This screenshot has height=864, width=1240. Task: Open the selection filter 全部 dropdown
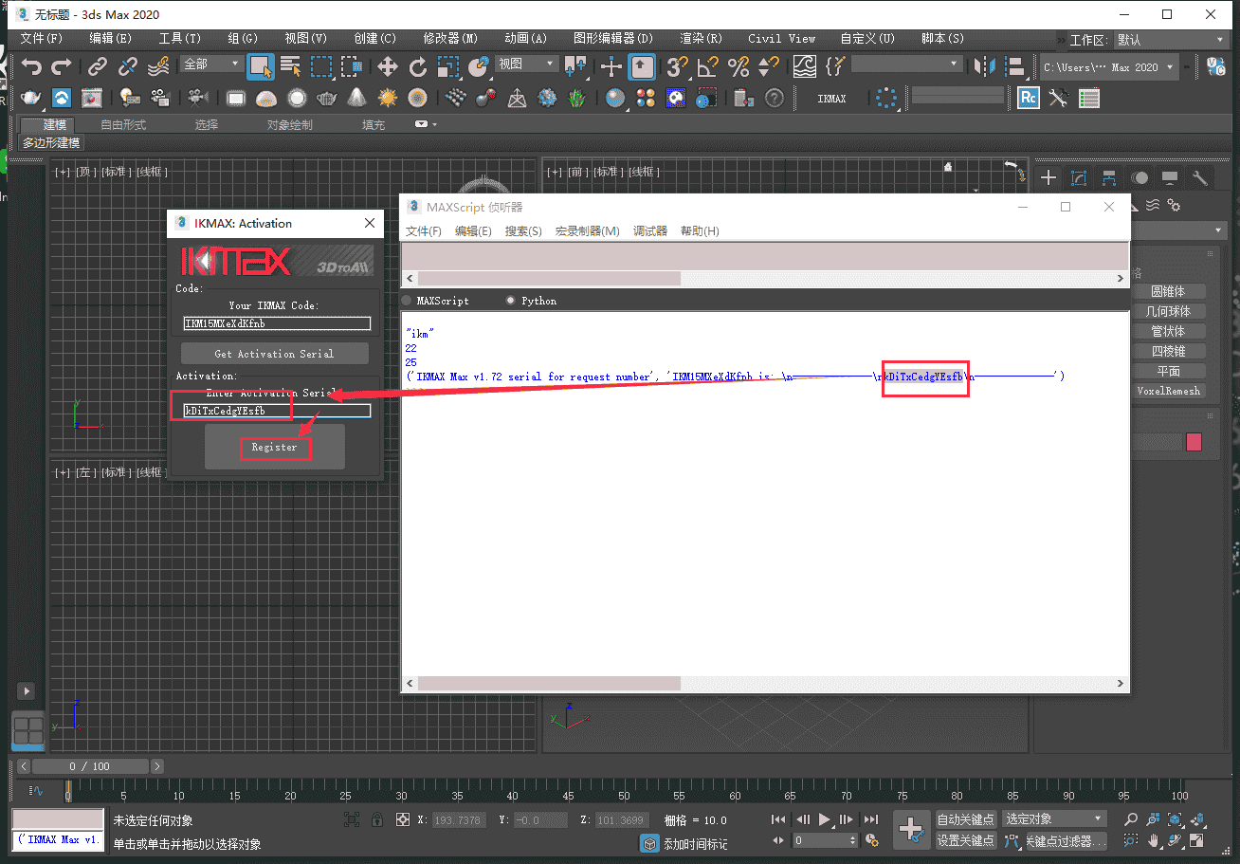coord(211,64)
